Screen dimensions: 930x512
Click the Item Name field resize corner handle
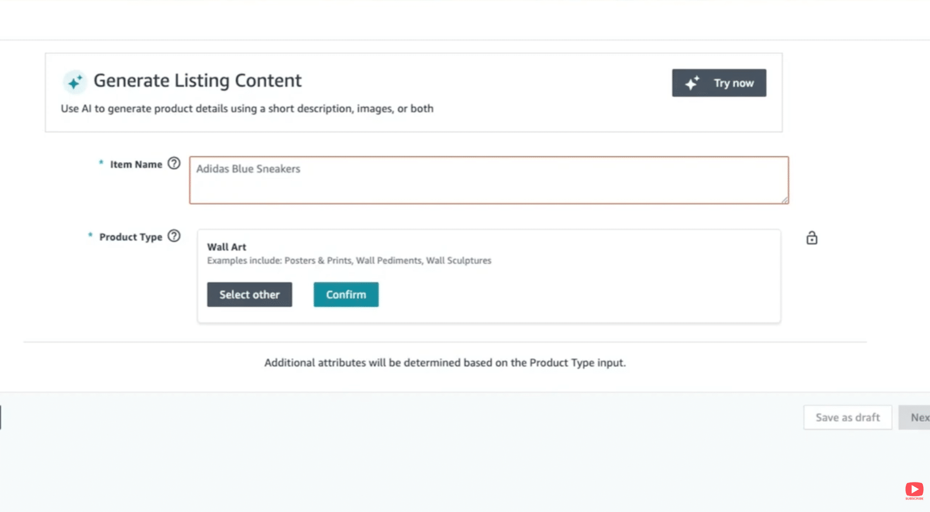(785, 200)
